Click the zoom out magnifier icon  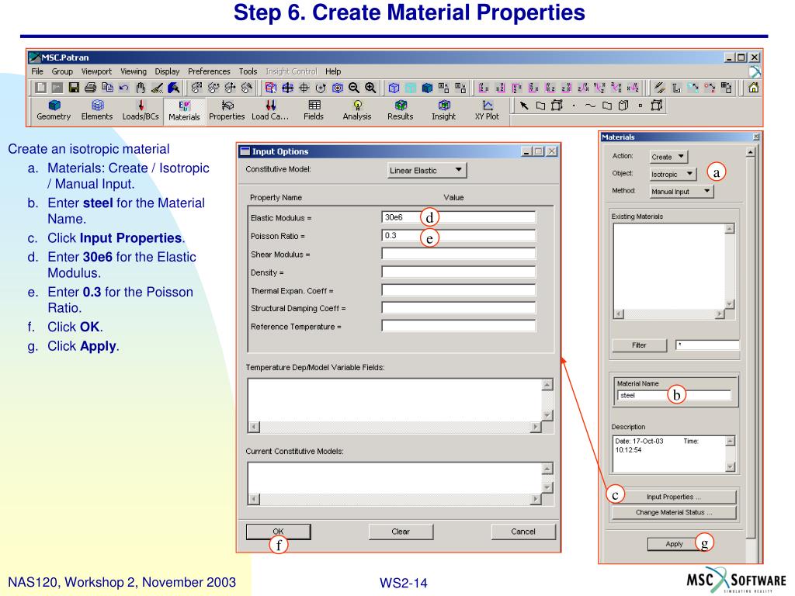(354, 88)
